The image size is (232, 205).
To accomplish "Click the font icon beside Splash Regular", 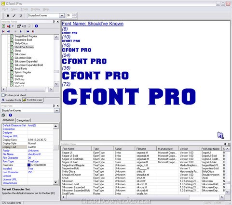I will 12,72.
